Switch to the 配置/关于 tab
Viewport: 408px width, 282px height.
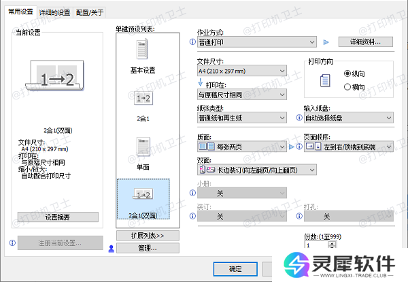point(90,12)
